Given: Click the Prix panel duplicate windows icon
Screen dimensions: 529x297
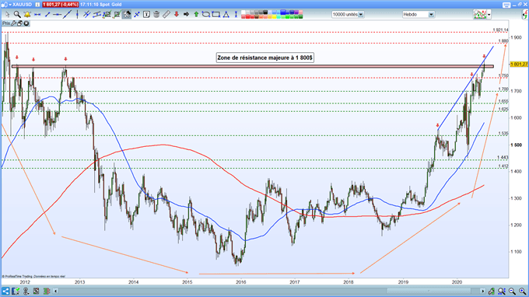Looking at the screenshot, I should coord(19,23).
